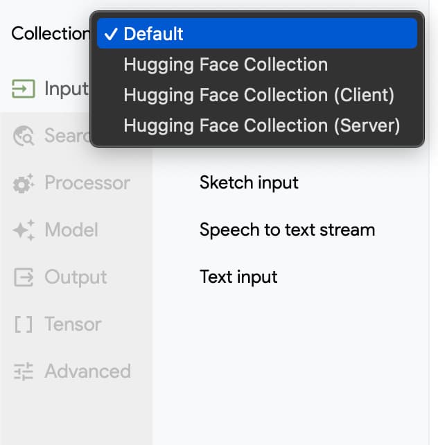Click the Input tab's green arrow icon
The image size is (438, 445).
point(24,89)
